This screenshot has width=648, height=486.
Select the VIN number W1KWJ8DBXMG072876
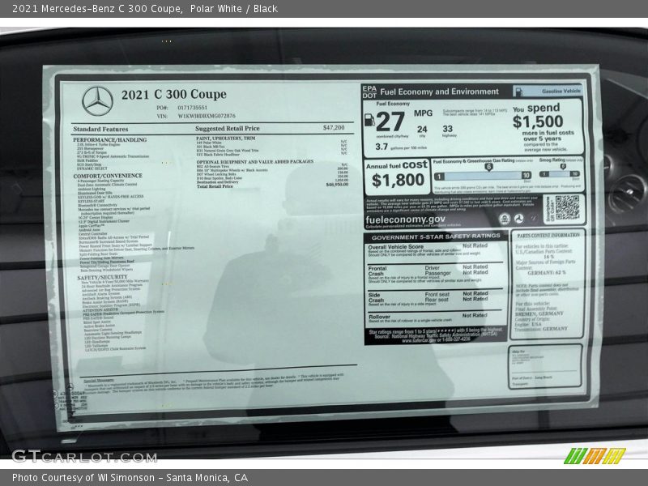[x=207, y=116]
